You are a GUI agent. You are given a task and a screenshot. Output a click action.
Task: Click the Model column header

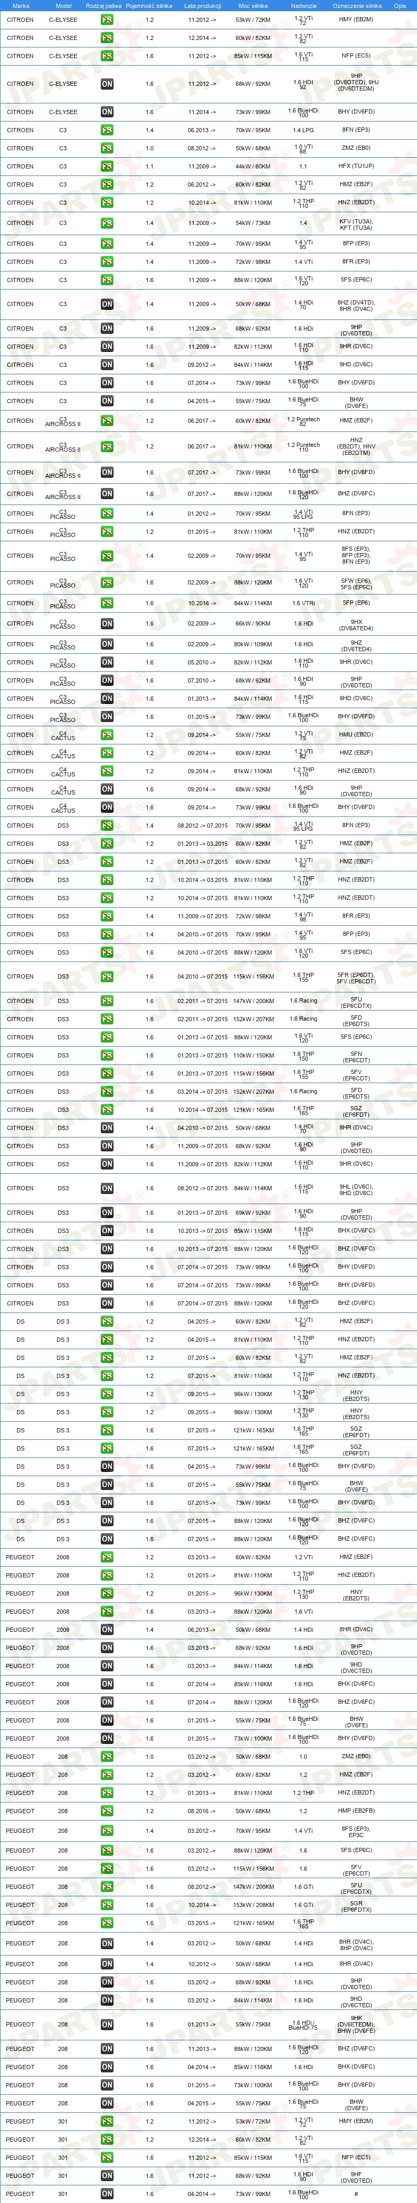coord(63,5)
